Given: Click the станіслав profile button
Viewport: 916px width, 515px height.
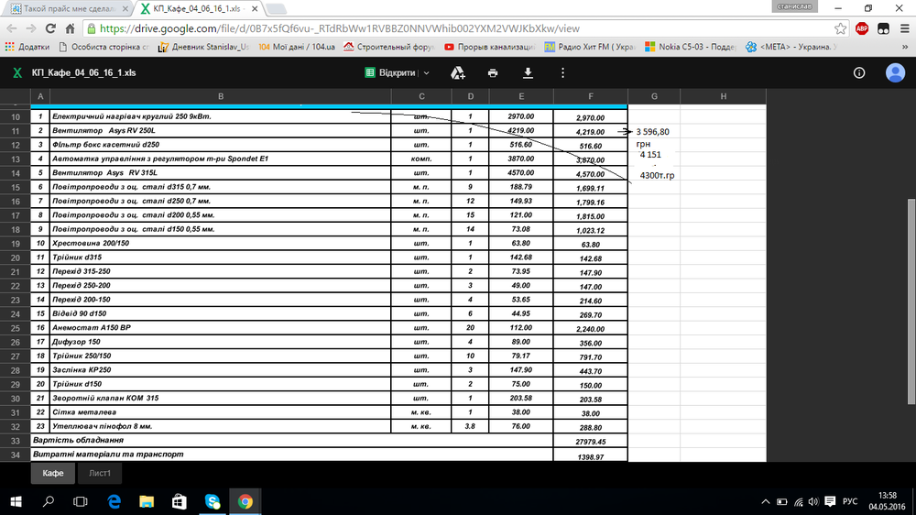Looking at the screenshot, I should coord(794,6).
